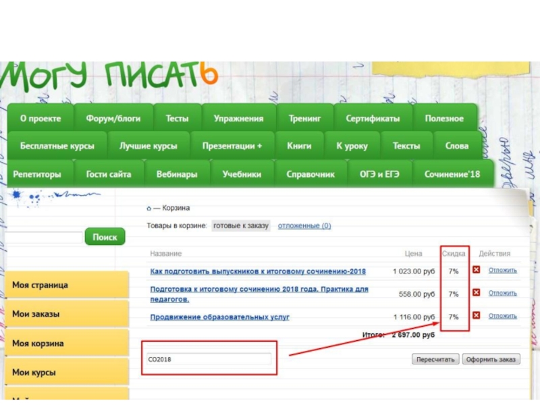The image size is (540, 405).
Task: Open Продвижение образовательных услуг link
Action: 220,317
